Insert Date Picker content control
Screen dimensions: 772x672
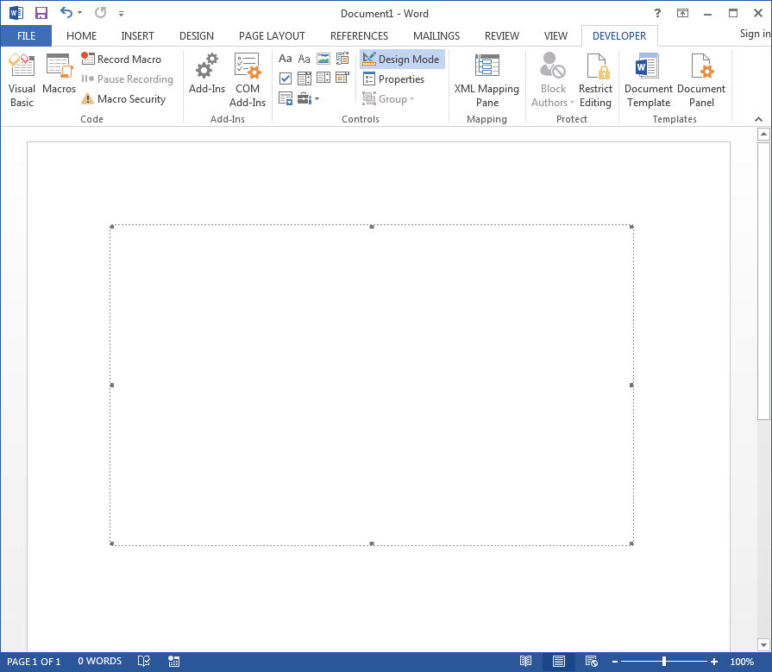pos(342,79)
